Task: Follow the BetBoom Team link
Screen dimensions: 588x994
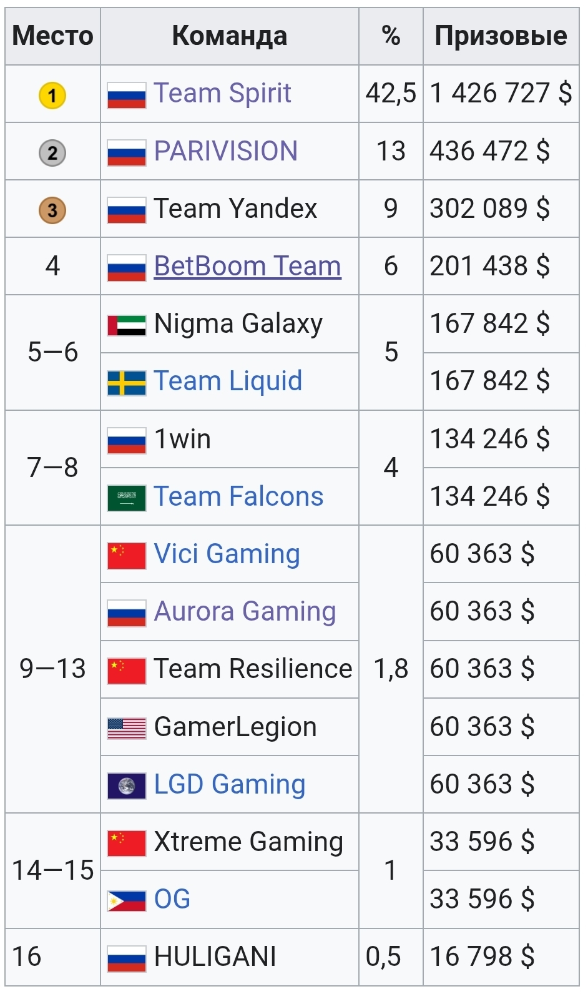Action: pos(248,266)
